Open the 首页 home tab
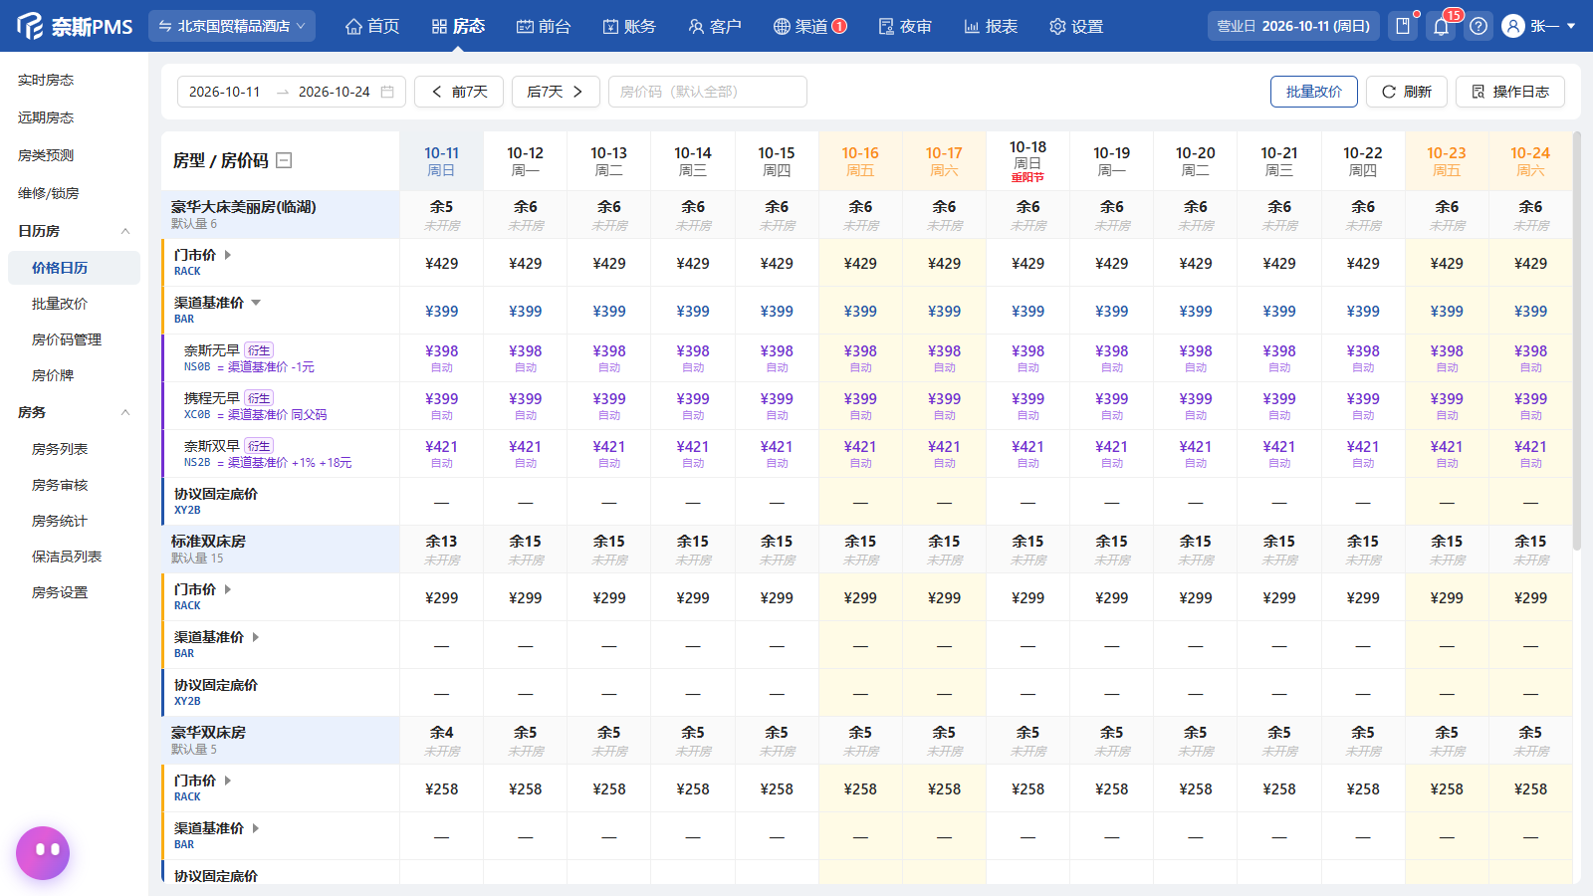 tap(372, 26)
